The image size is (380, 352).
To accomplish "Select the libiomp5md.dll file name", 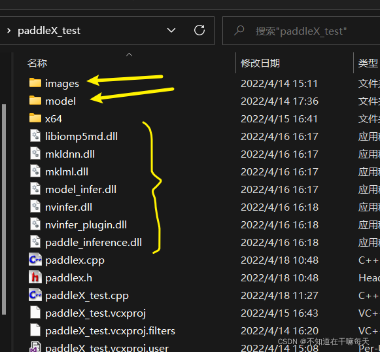I will pos(81,137).
